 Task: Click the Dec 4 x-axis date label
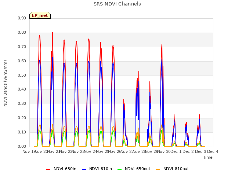tap(213, 151)
